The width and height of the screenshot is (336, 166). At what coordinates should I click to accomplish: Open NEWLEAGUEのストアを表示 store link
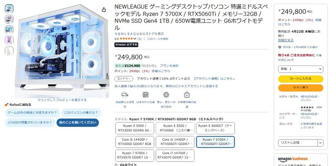139,34
